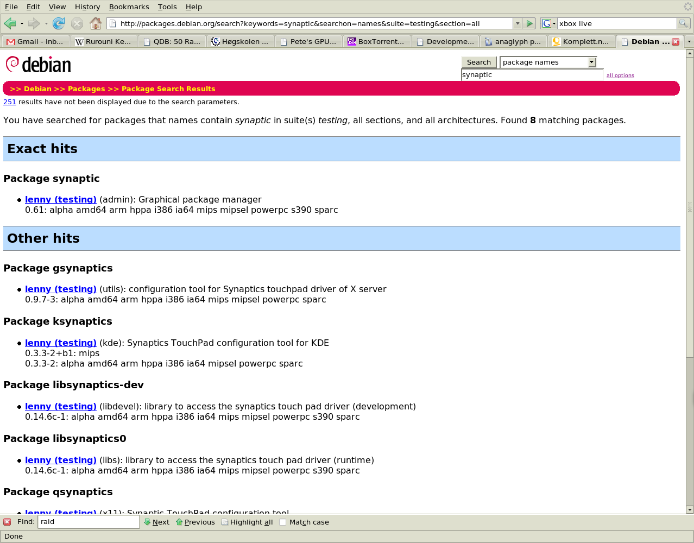
Task: Reload the current page
Action: point(59,23)
